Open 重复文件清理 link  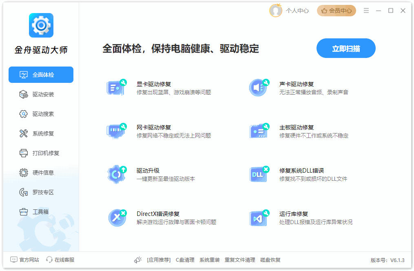(240, 260)
